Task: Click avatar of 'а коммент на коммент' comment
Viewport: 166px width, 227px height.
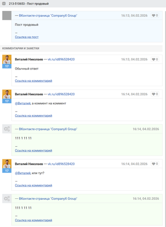Action: (7, 94)
